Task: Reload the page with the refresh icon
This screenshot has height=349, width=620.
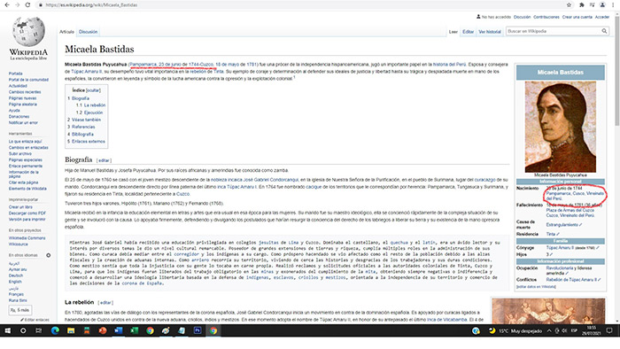Action: pyautogui.click(x=27, y=4)
